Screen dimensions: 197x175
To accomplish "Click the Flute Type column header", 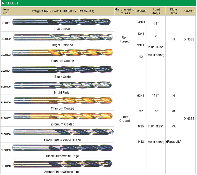I will [173, 11].
